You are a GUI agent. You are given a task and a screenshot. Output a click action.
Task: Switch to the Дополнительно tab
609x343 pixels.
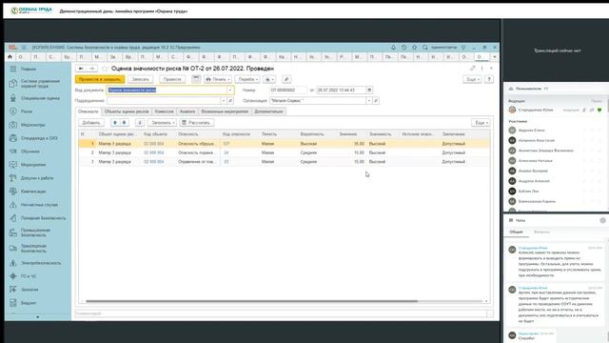[268, 111]
